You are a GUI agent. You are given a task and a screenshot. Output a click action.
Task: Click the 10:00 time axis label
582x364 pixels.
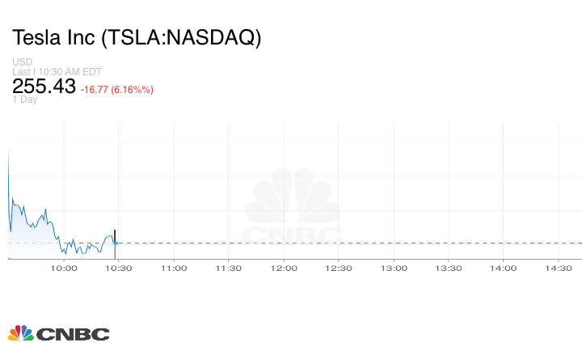click(64, 268)
